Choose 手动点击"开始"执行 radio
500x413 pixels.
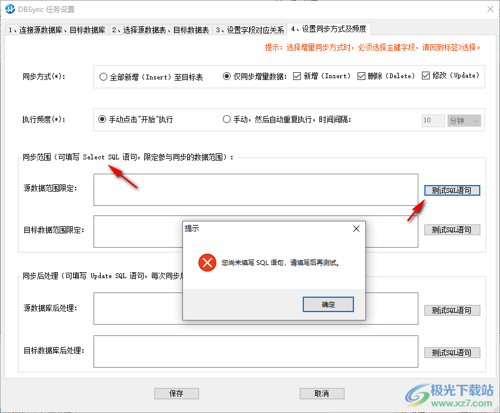[x=135, y=119]
